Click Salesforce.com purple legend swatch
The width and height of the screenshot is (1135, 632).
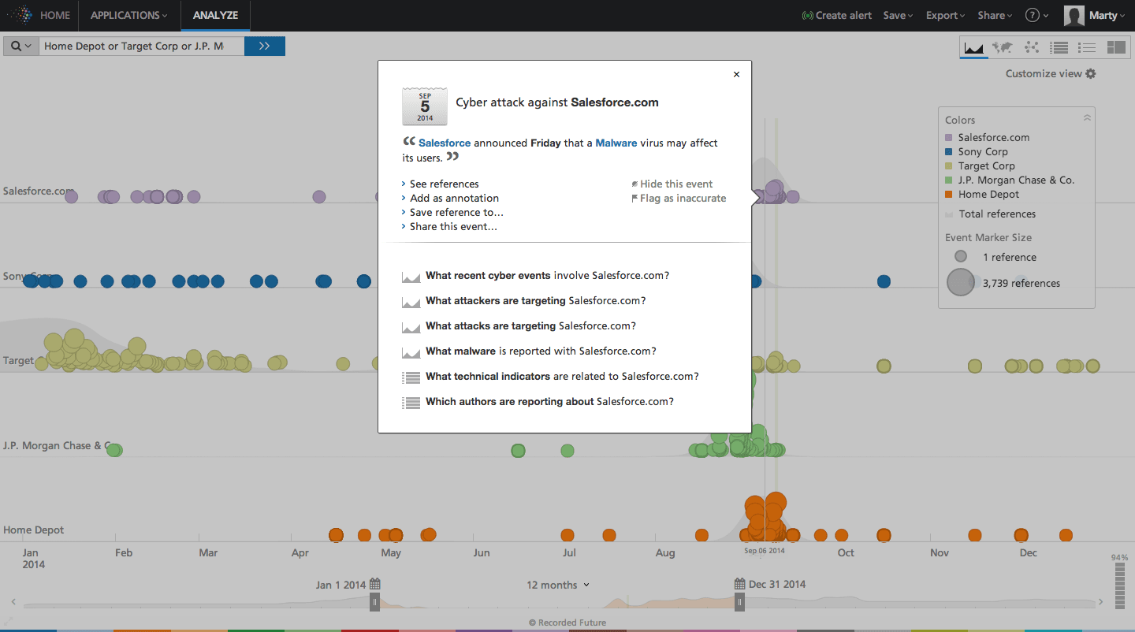coord(949,137)
